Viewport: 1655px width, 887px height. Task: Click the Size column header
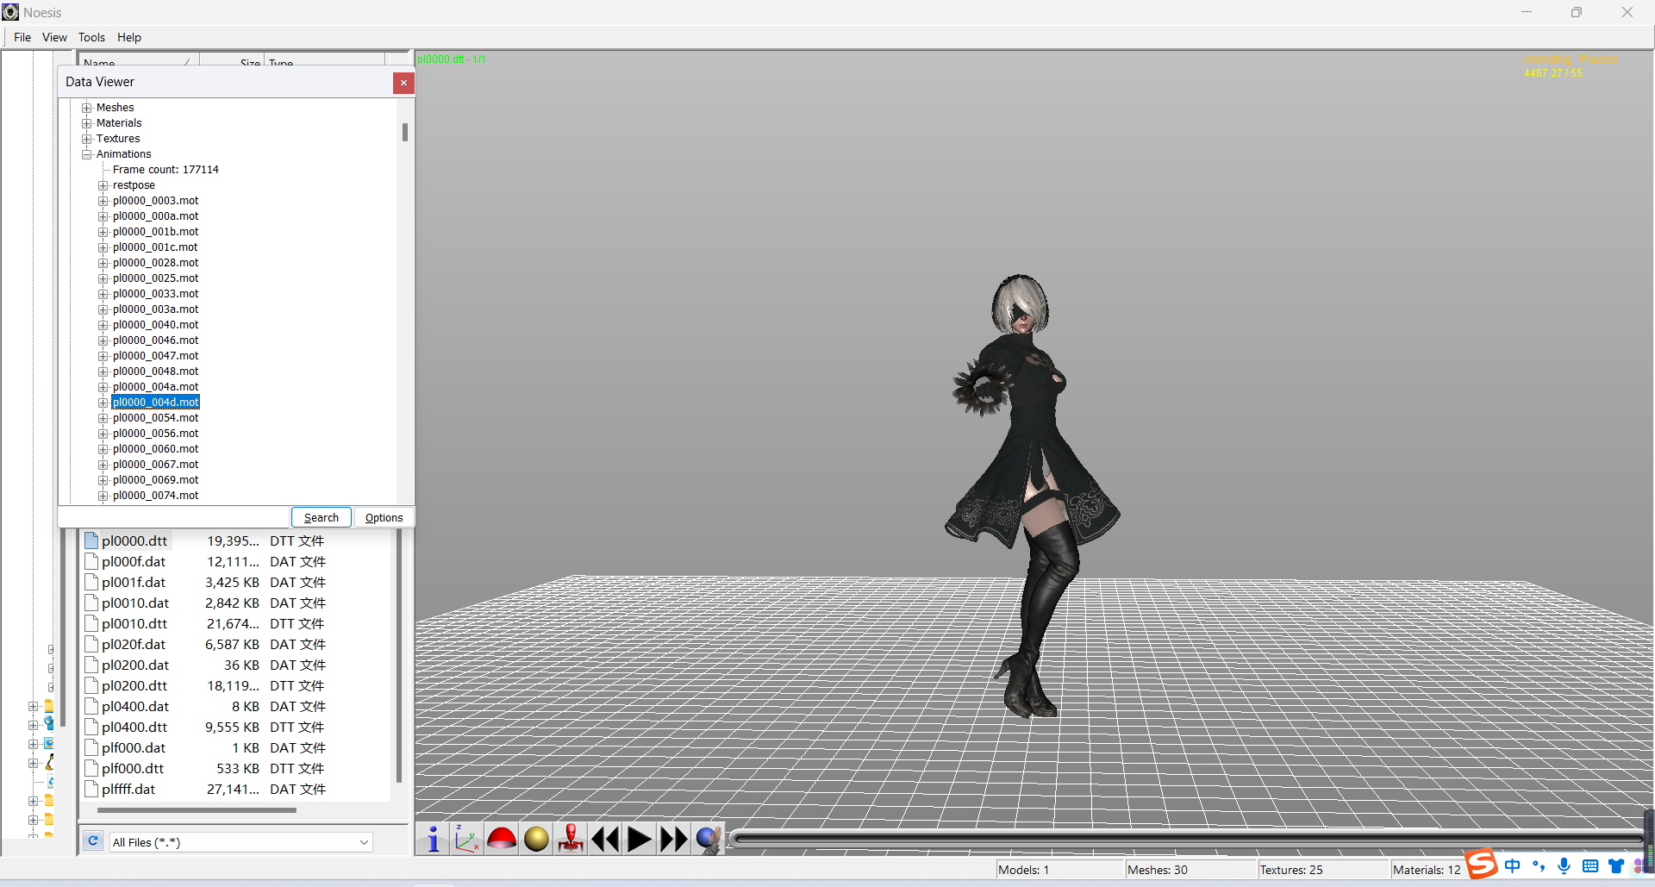[x=232, y=60]
